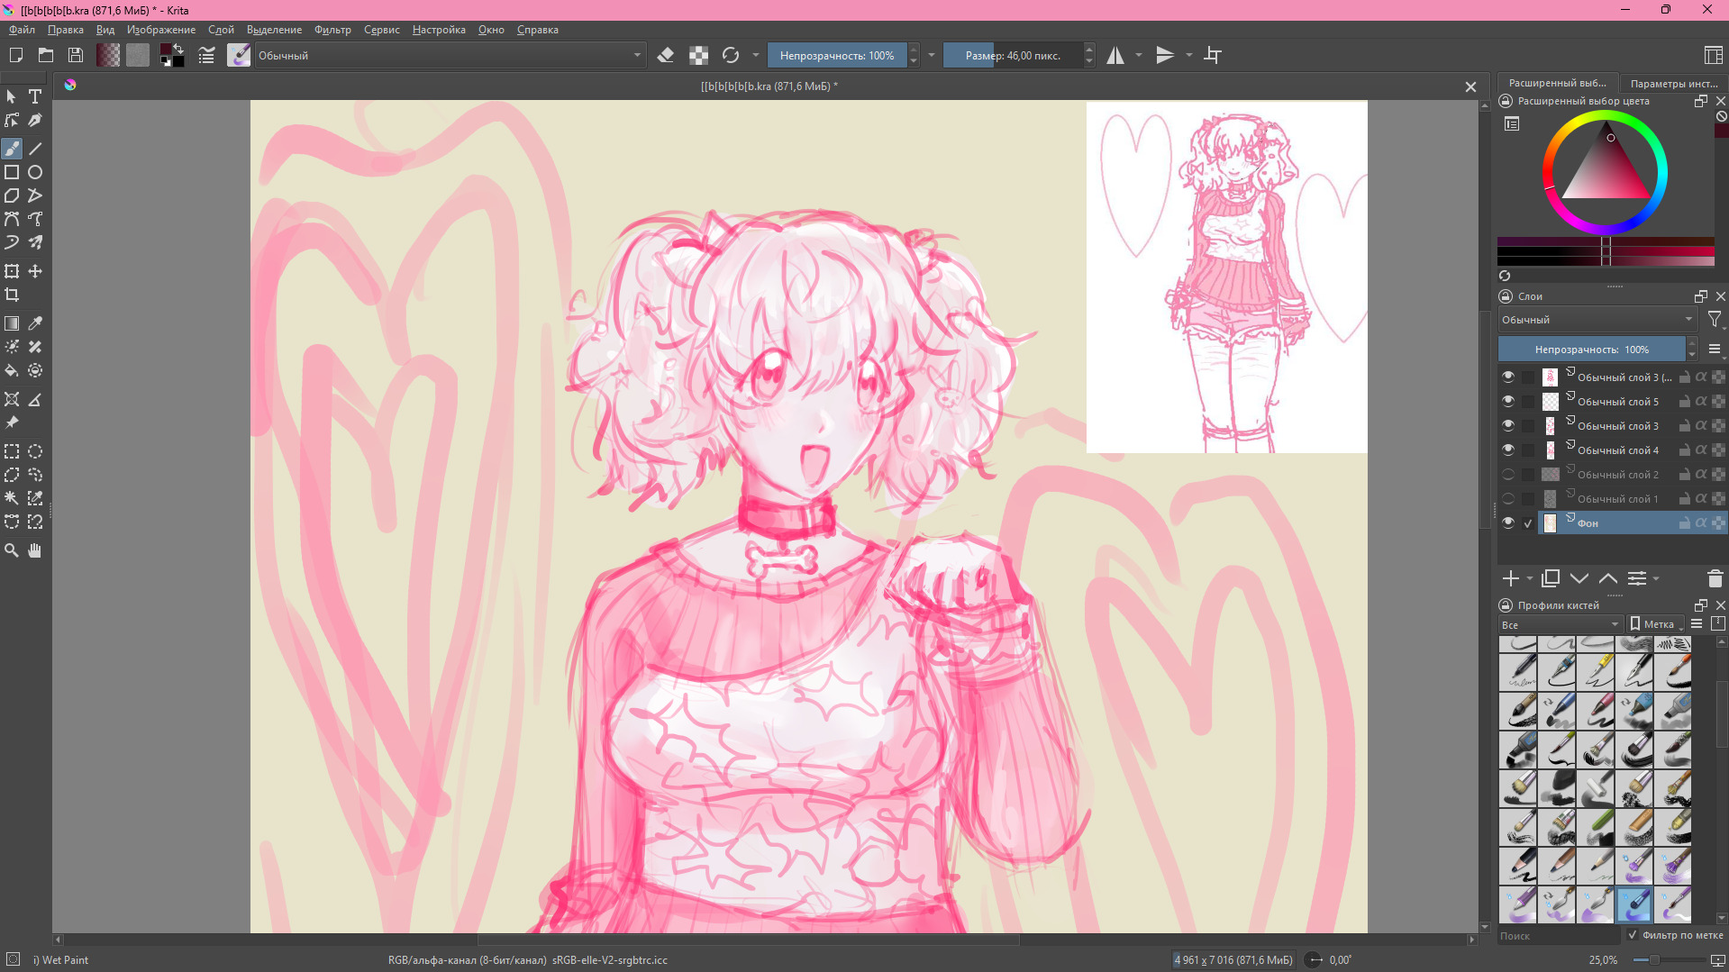Open the brush editor settings
The image size is (1729, 972).
click(206, 55)
